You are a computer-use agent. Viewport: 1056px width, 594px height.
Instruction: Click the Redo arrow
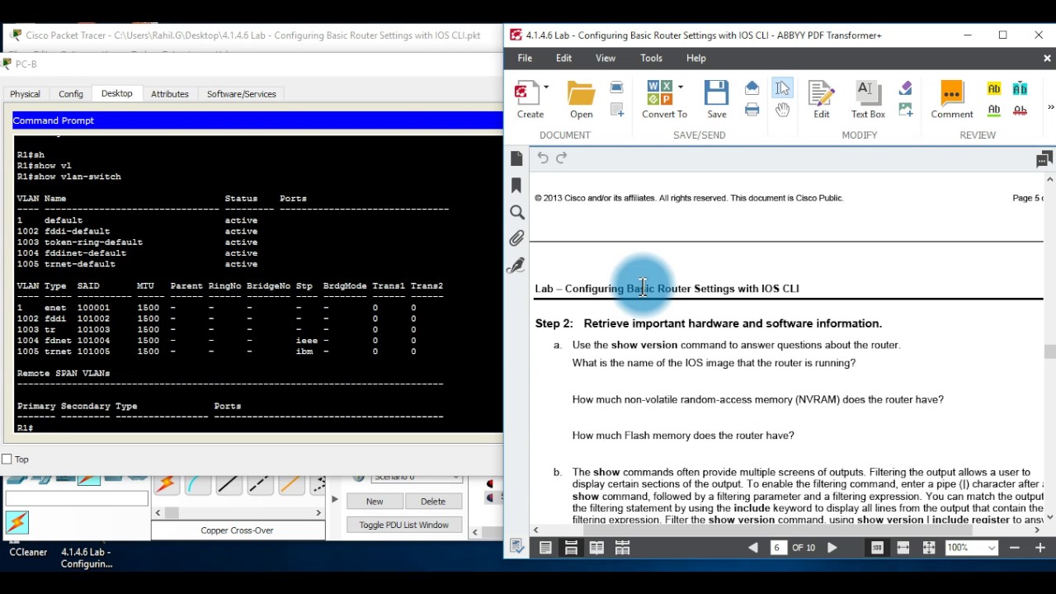click(x=562, y=158)
